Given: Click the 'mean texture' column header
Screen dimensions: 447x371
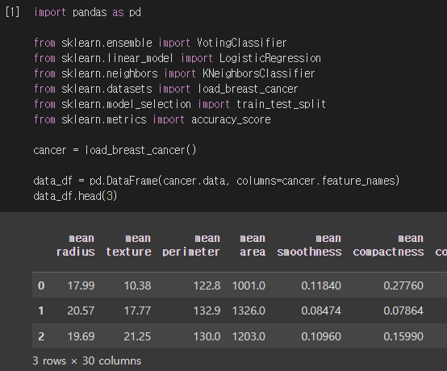Looking at the screenshot, I should coord(128,245).
